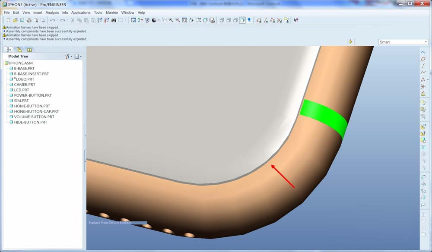Open the File menu
Viewport: 432px width, 252px height.
(x=6, y=13)
